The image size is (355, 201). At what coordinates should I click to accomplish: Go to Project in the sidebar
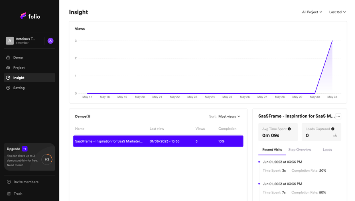[29, 68]
